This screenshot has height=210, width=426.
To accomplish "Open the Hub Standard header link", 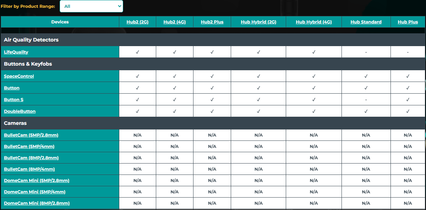I will 366,22.
